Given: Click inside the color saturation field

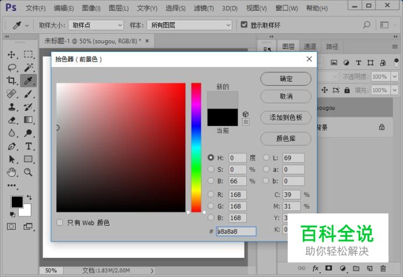Looking at the screenshot, I should point(121,148).
